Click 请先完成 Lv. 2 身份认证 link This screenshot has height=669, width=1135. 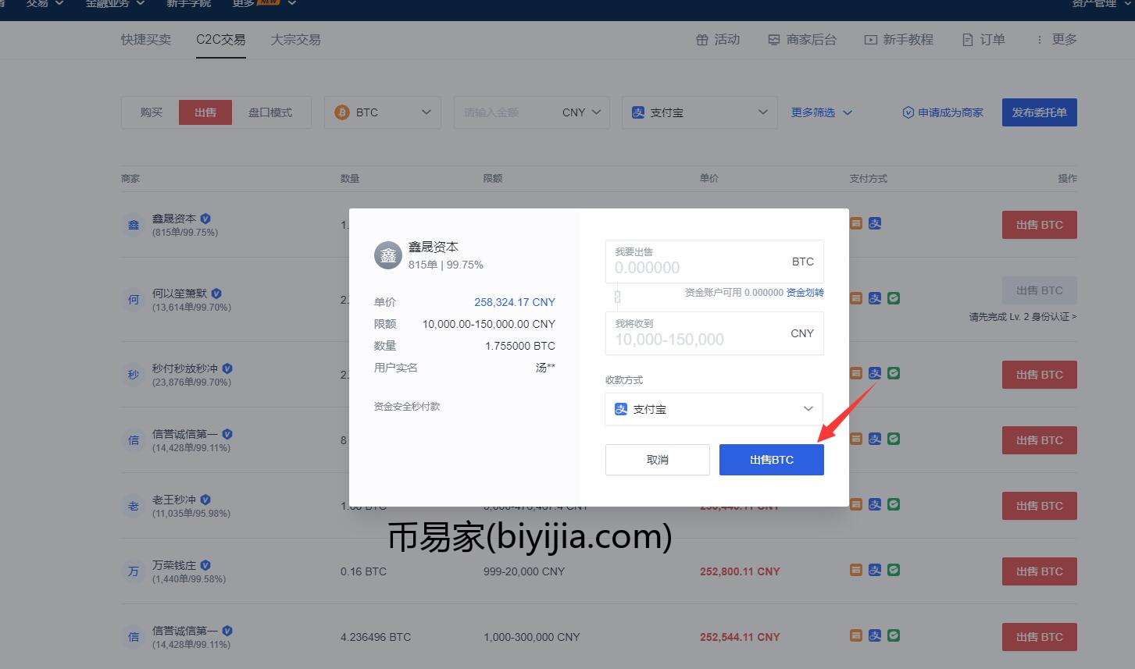coord(1023,317)
